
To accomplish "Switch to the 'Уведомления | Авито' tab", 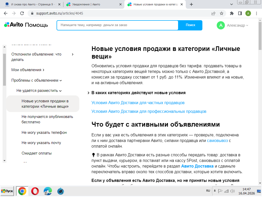I will click(x=94, y=4).
